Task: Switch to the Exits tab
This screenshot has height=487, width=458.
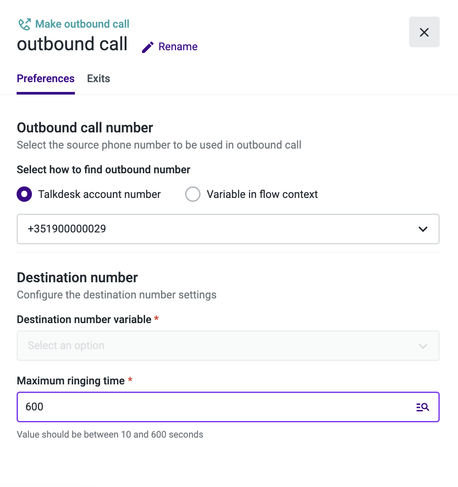Action: tap(98, 79)
